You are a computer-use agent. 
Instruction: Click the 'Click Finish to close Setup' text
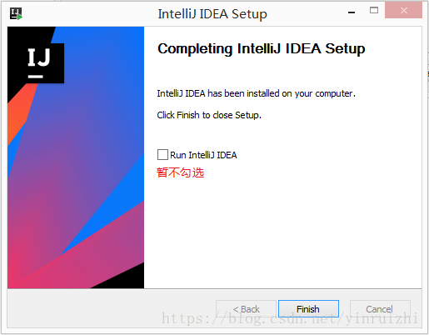pyautogui.click(x=209, y=115)
